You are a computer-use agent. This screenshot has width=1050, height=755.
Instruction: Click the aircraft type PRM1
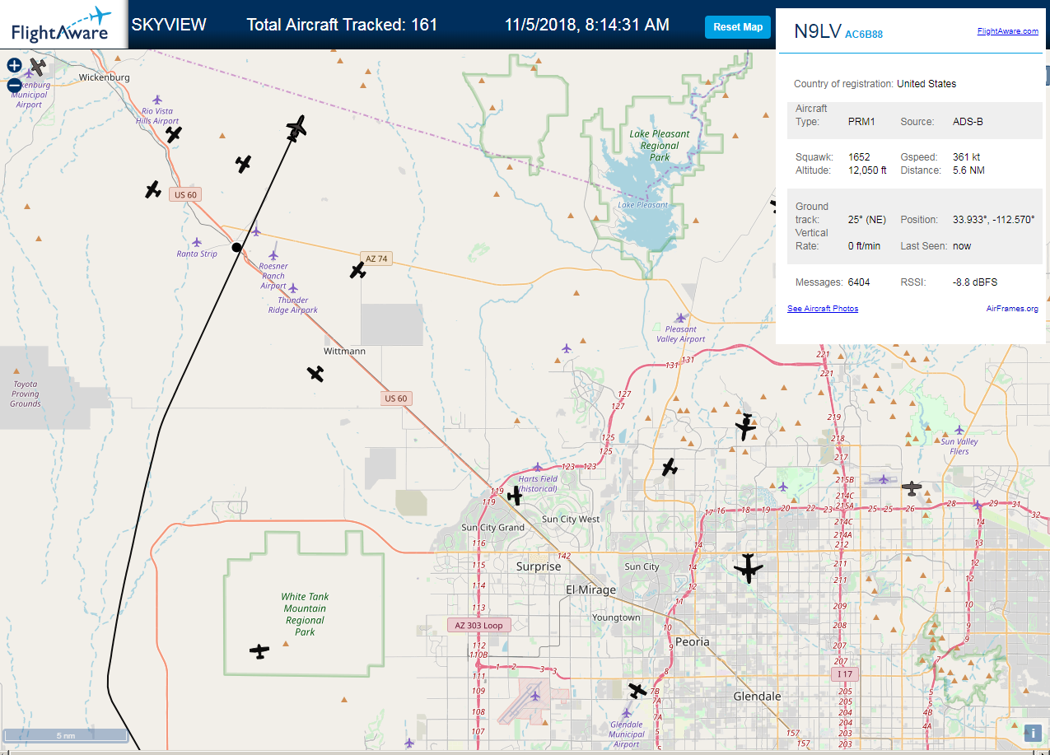coord(861,122)
